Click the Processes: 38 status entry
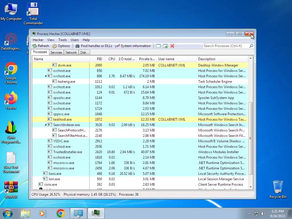 [129, 194]
